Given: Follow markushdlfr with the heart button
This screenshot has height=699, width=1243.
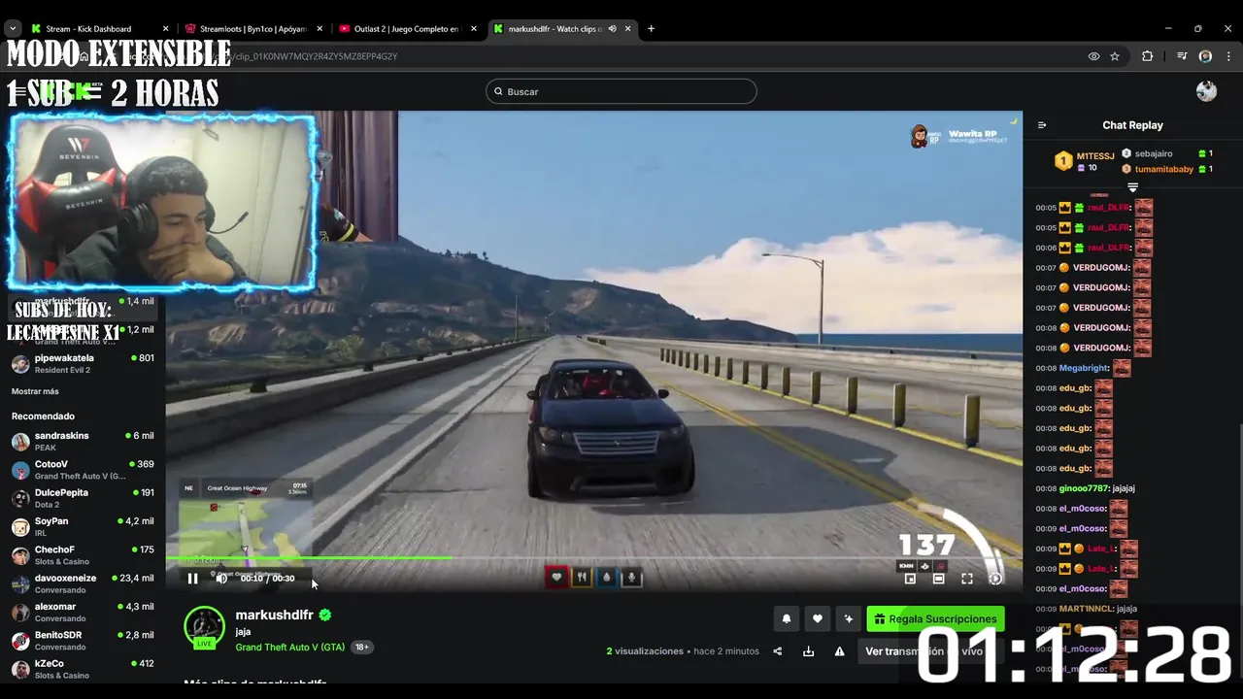Looking at the screenshot, I should [x=818, y=618].
